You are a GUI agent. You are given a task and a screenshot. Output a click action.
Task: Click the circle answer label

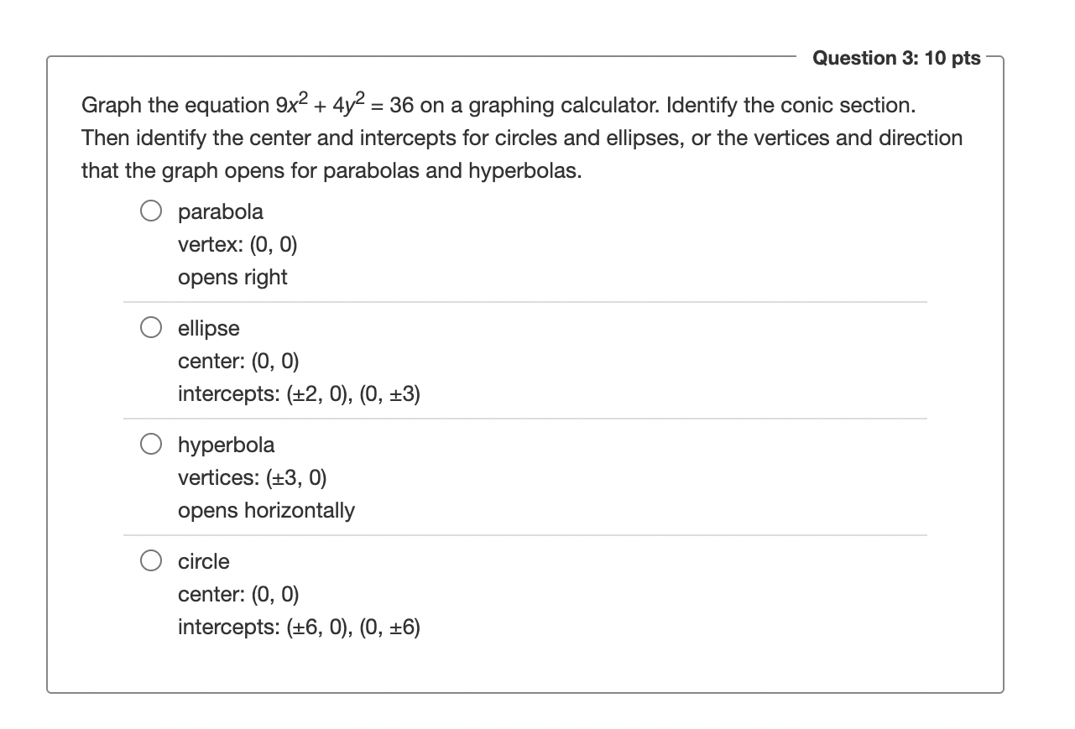click(x=202, y=561)
